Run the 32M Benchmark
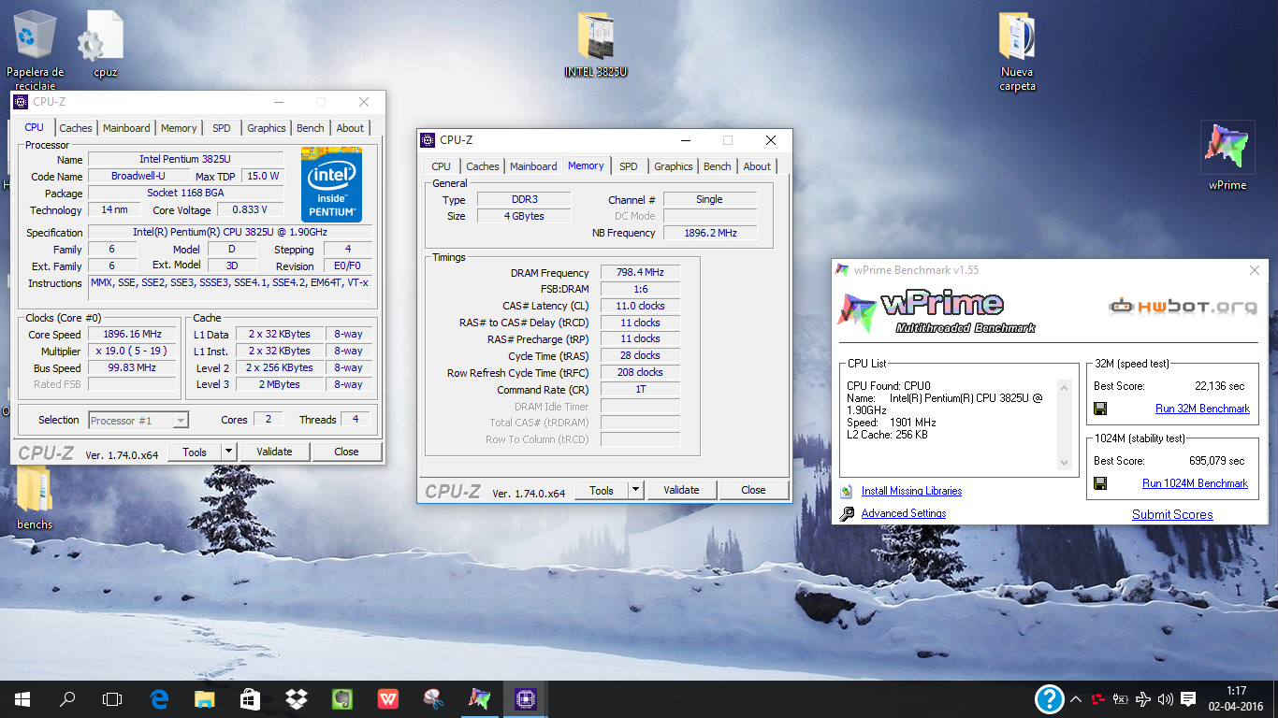 tap(1202, 409)
